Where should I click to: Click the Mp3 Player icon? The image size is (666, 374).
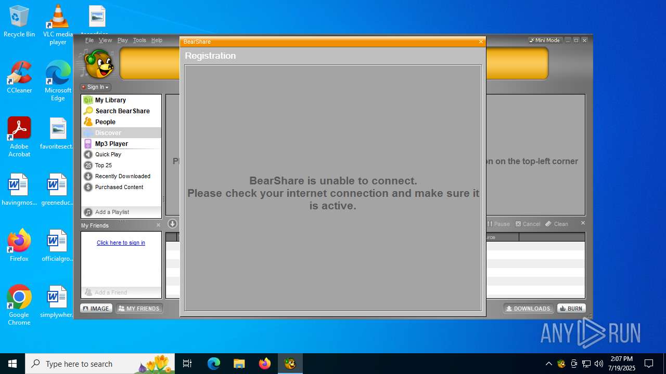coord(88,143)
